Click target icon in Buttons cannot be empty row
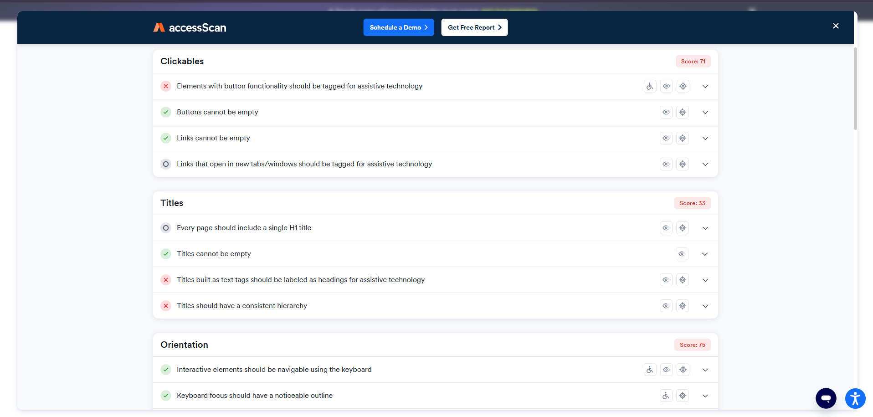The width and height of the screenshot is (873, 417). pos(683,112)
